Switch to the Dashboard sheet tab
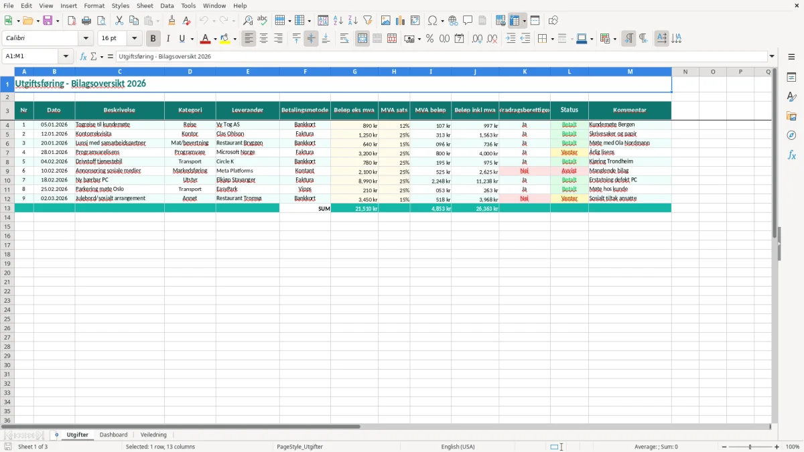 (113, 435)
